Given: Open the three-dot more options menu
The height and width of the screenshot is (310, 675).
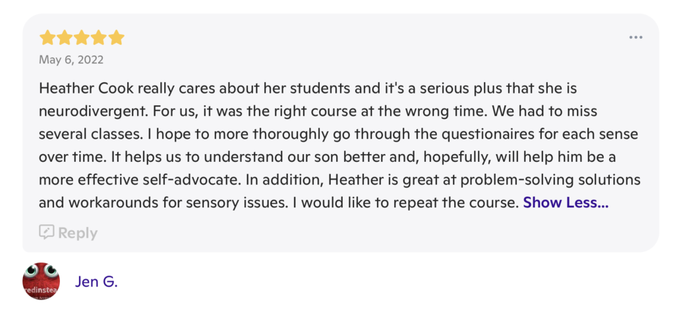Looking at the screenshot, I should pyautogui.click(x=635, y=38).
